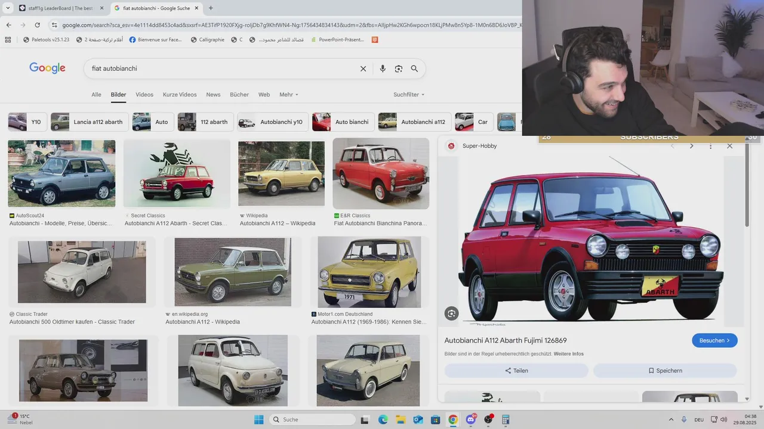
Task: Open the Kurze Videos tab
Action: (x=180, y=95)
